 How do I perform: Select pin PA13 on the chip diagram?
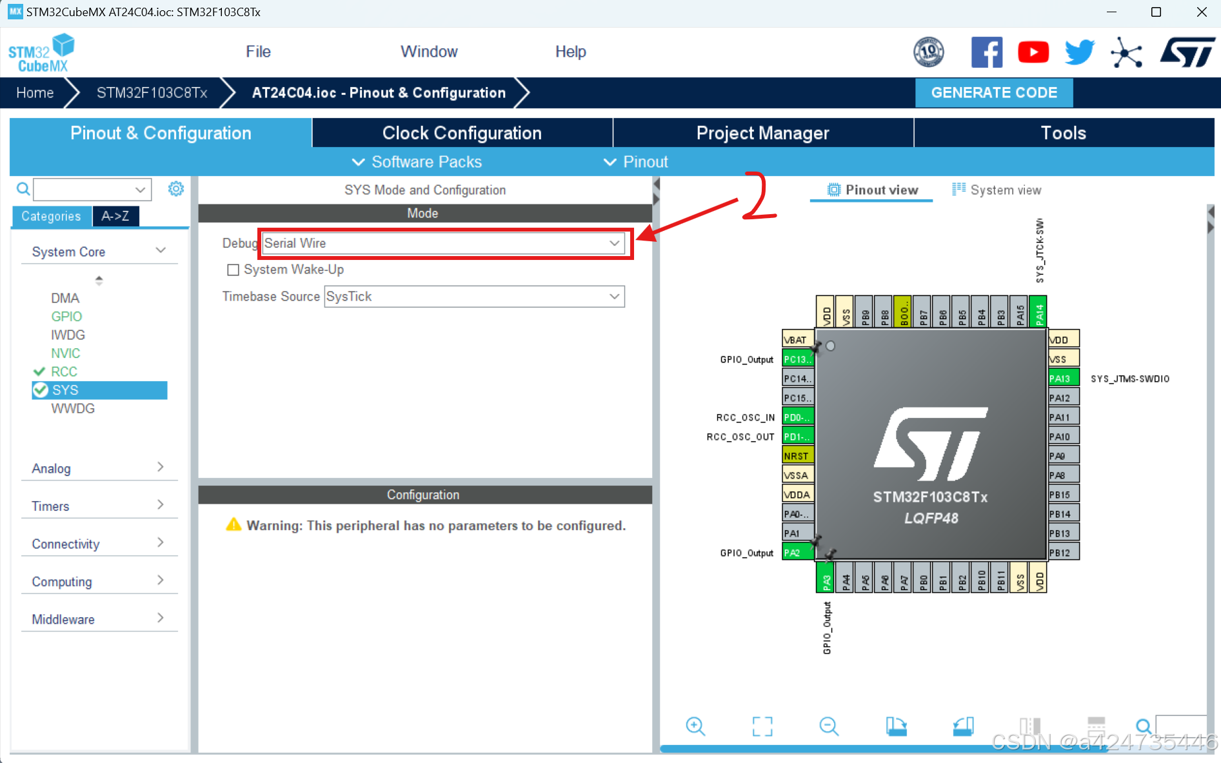(x=1062, y=378)
